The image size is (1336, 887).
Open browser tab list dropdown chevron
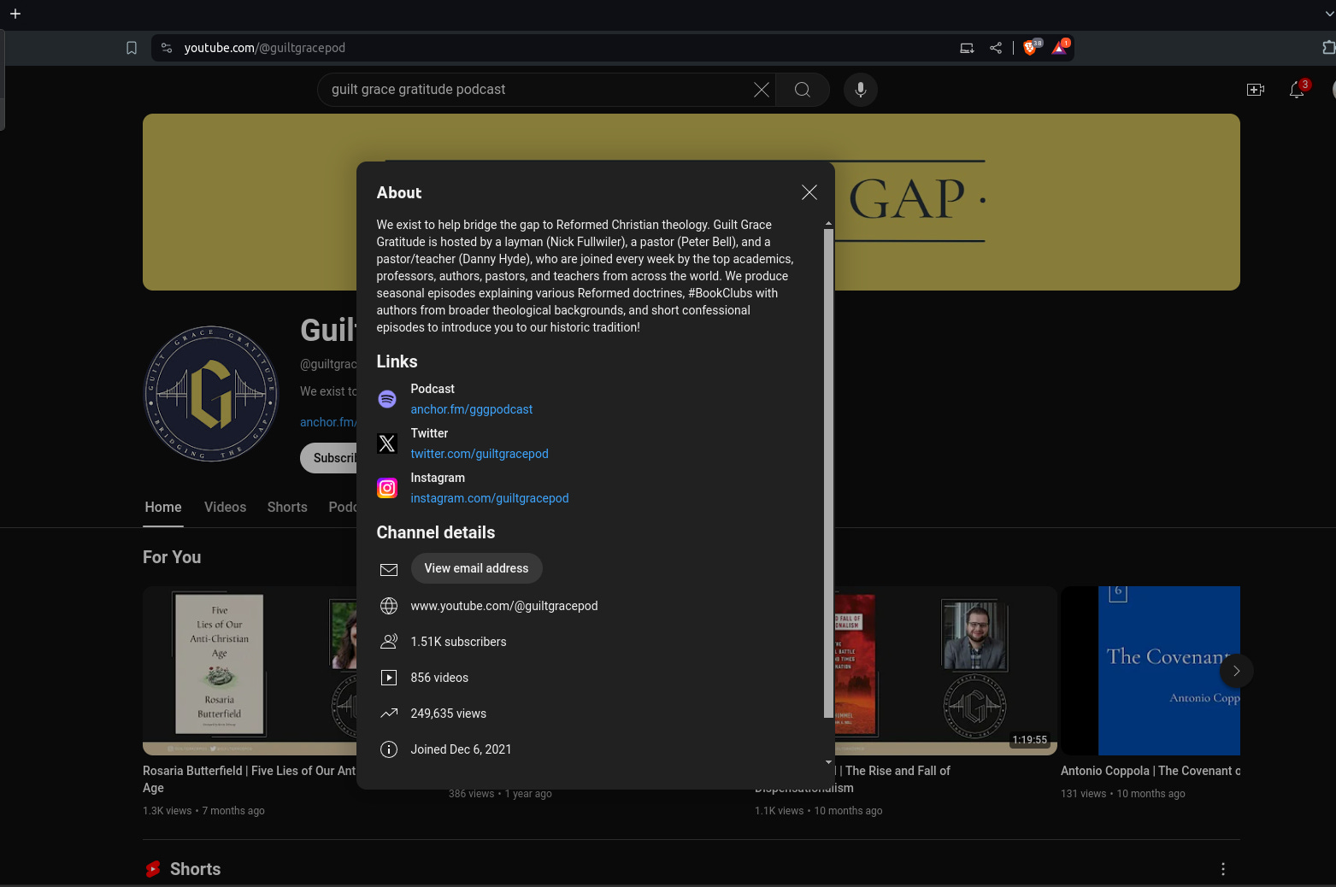point(1328,14)
